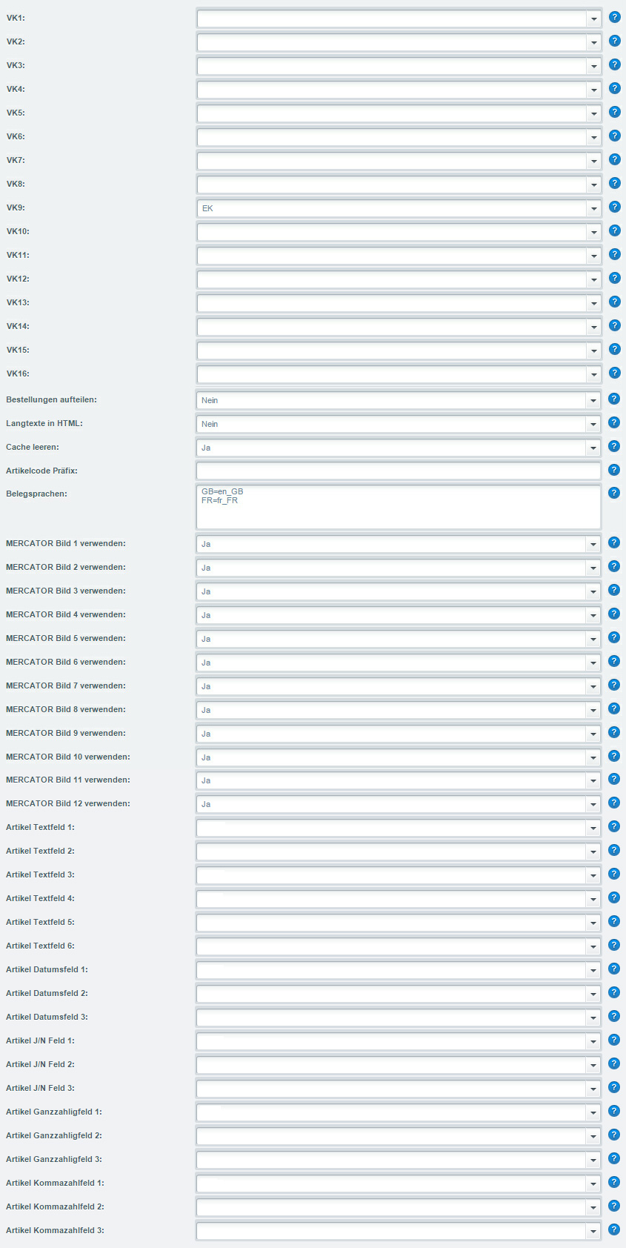Image resolution: width=626 pixels, height=1248 pixels.
Task: Open help for Artikel J/N Feld 2
Action: 614,1063
